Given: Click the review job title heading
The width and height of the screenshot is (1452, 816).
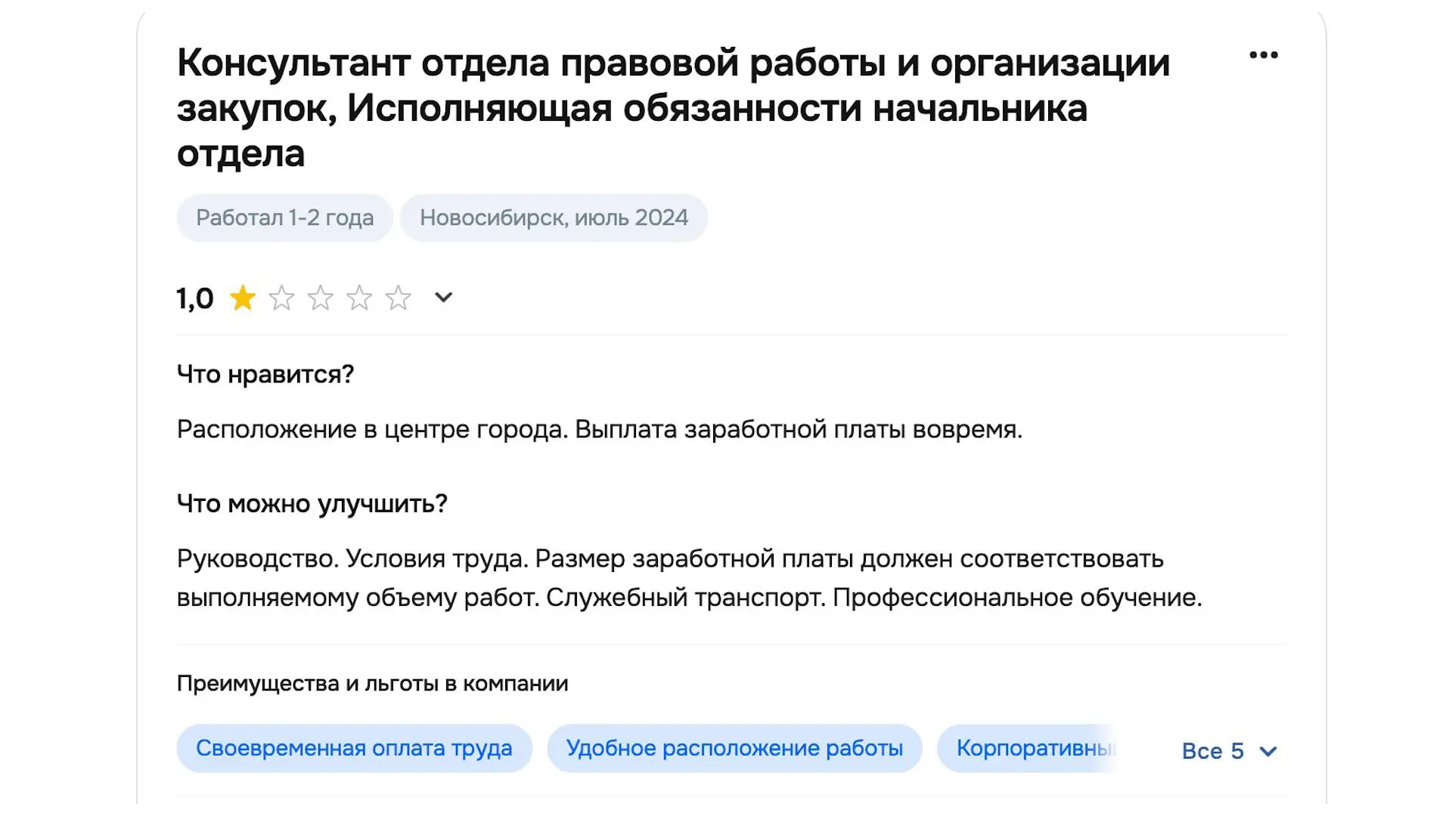Looking at the screenshot, I should tap(673, 107).
